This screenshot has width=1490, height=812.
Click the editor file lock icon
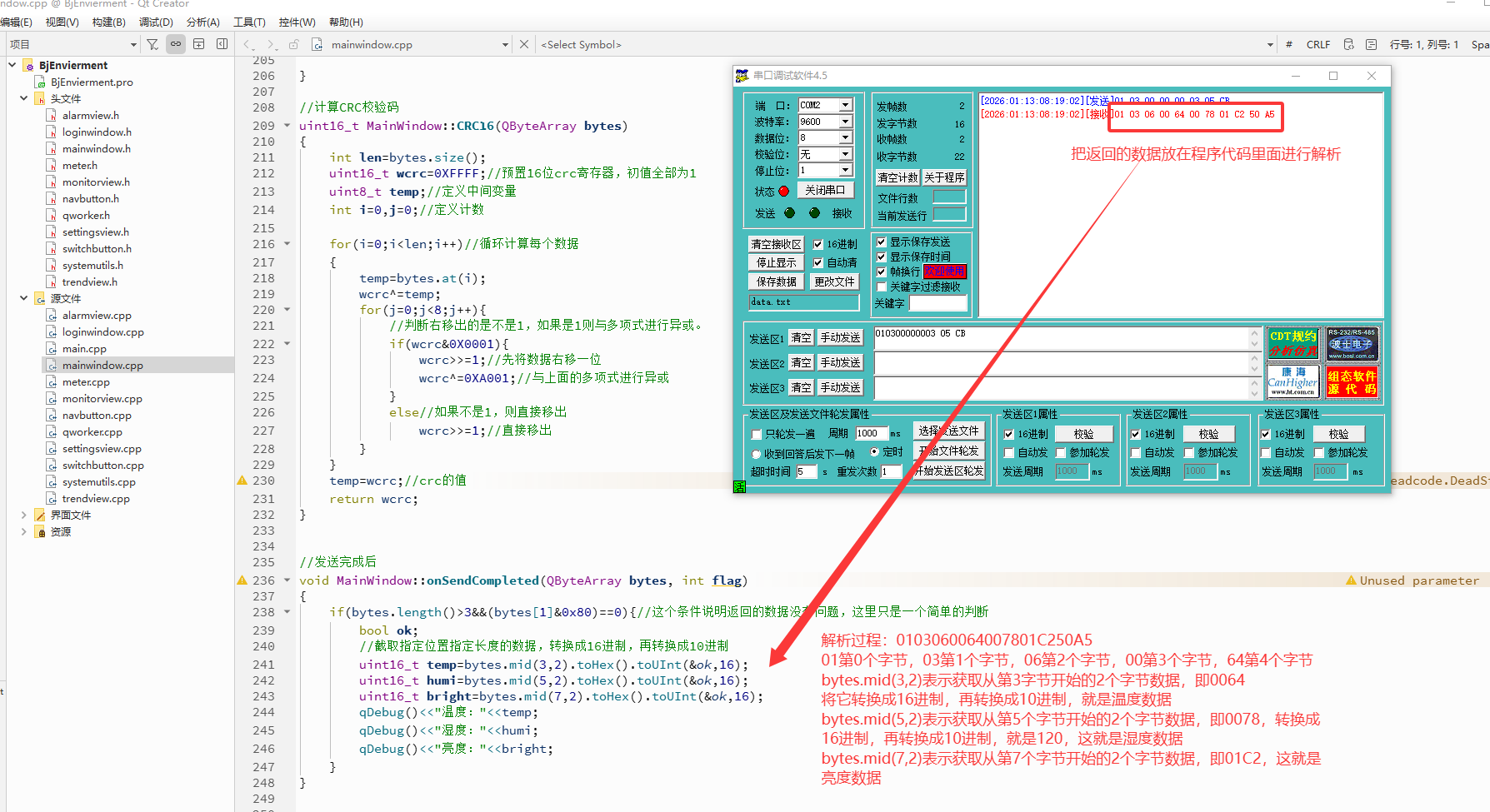pyautogui.click(x=293, y=45)
